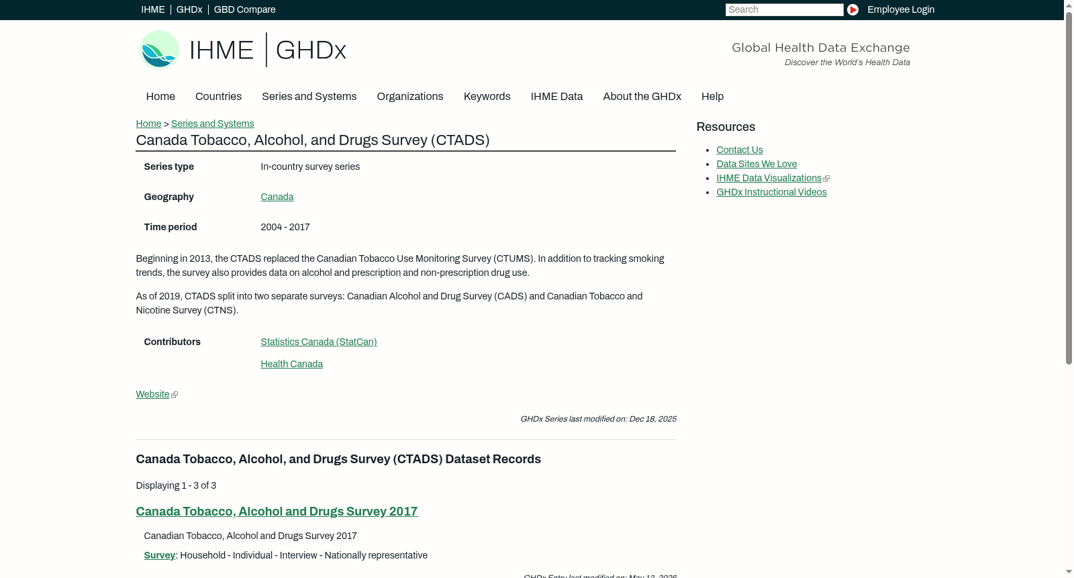The width and height of the screenshot is (1074, 578).
Task: Focus the Search input field
Action: pos(784,9)
